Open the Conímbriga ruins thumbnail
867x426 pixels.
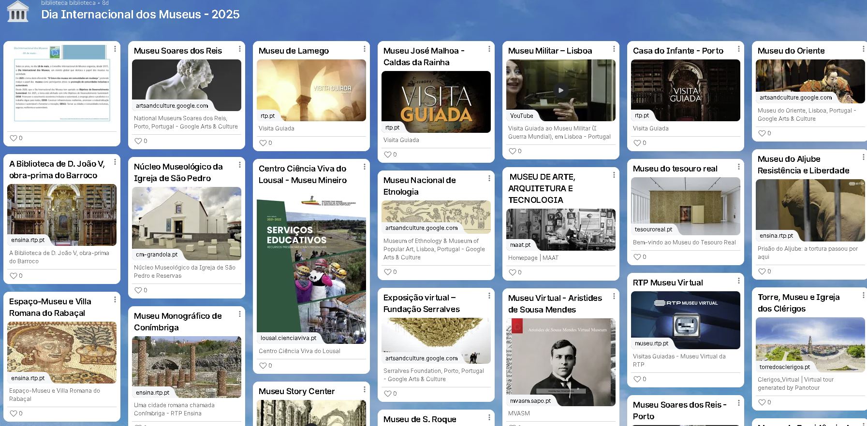pyautogui.click(x=187, y=367)
